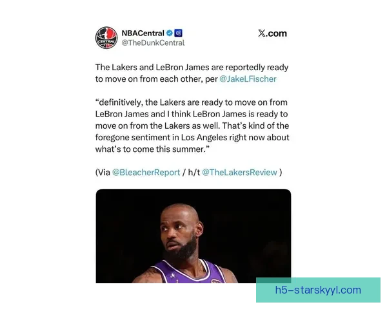Open the NBACentral display name
The image size is (387, 309).
point(143,33)
